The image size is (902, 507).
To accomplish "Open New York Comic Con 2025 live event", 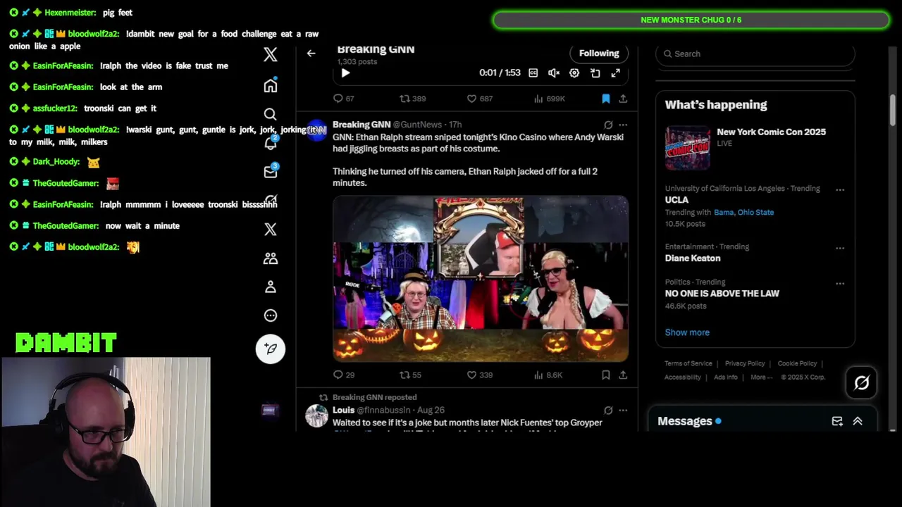I will pyautogui.click(x=755, y=147).
